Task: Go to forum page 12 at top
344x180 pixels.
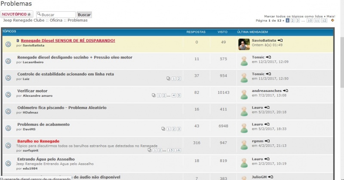Action: coord(324,20)
